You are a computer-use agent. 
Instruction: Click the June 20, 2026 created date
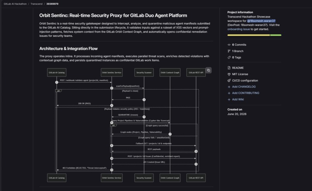click(x=237, y=114)
